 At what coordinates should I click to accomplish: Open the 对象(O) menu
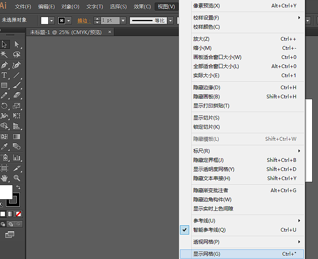tap(70, 7)
